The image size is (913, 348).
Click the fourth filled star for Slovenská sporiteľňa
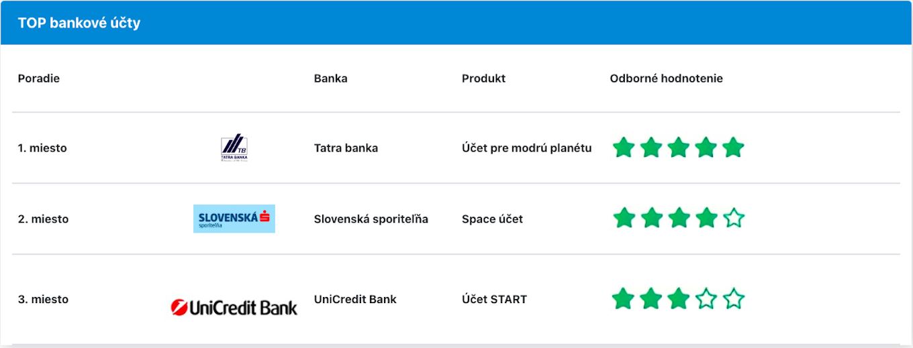706,218
